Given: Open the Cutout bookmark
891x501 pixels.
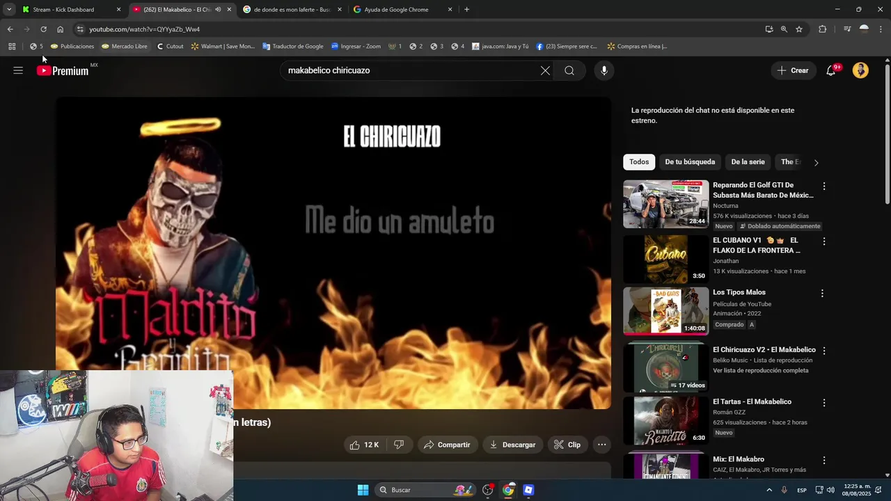Looking at the screenshot, I should 171,47.
